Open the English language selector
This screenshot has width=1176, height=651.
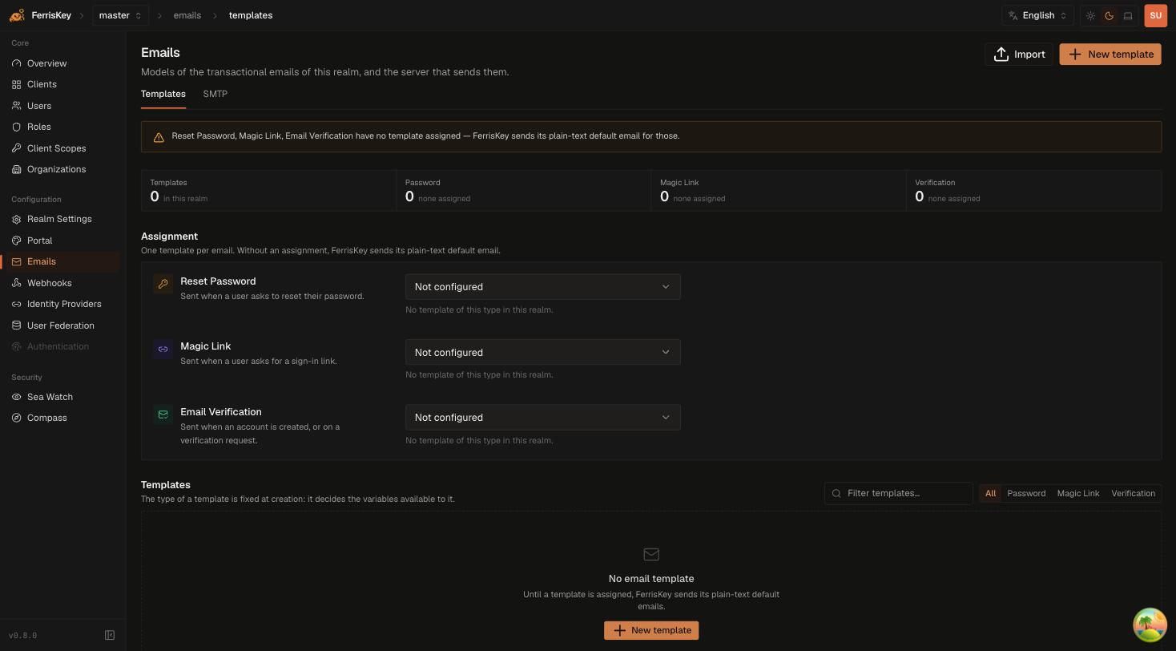pos(1037,15)
